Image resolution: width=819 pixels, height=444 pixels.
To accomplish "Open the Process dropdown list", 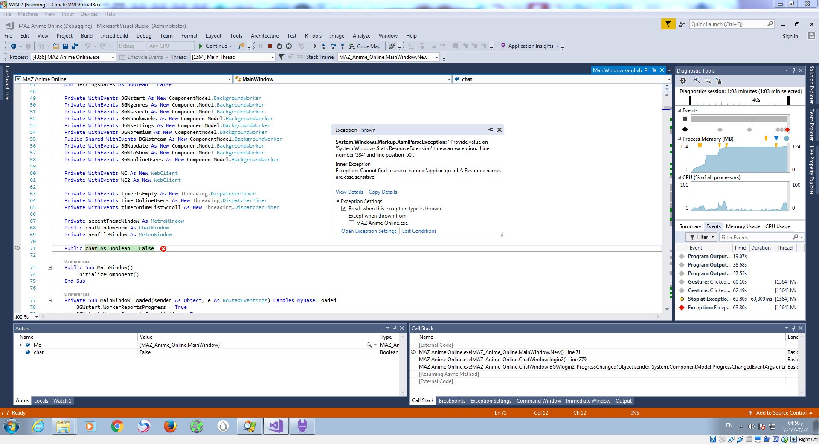I will [x=113, y=57].
